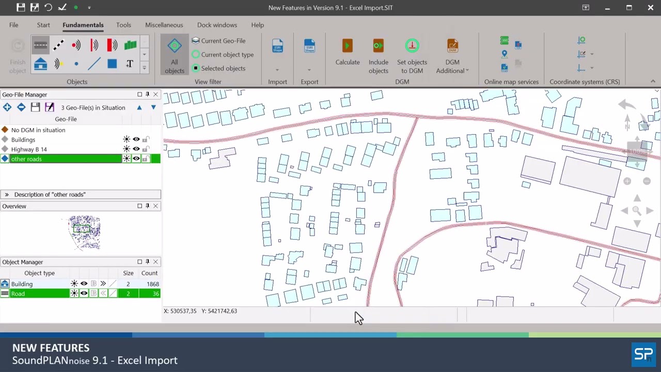This screenshot has width=661, height=372.
Task: Toggle lock for Buildings Geo-File
Action: point(146,139)
